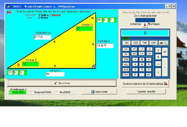Click the EXC exchange key

coord(126,75)
